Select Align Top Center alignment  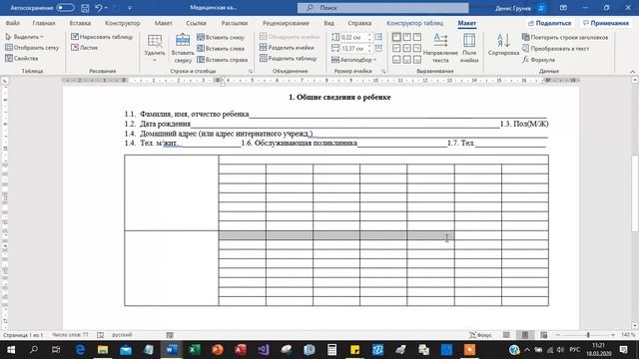406,37
